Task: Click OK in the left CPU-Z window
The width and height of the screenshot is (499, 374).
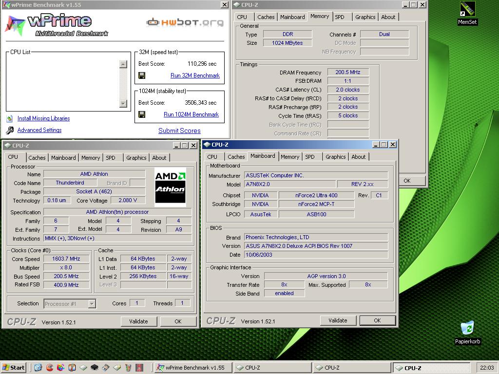Action: [x=178, y=321]
